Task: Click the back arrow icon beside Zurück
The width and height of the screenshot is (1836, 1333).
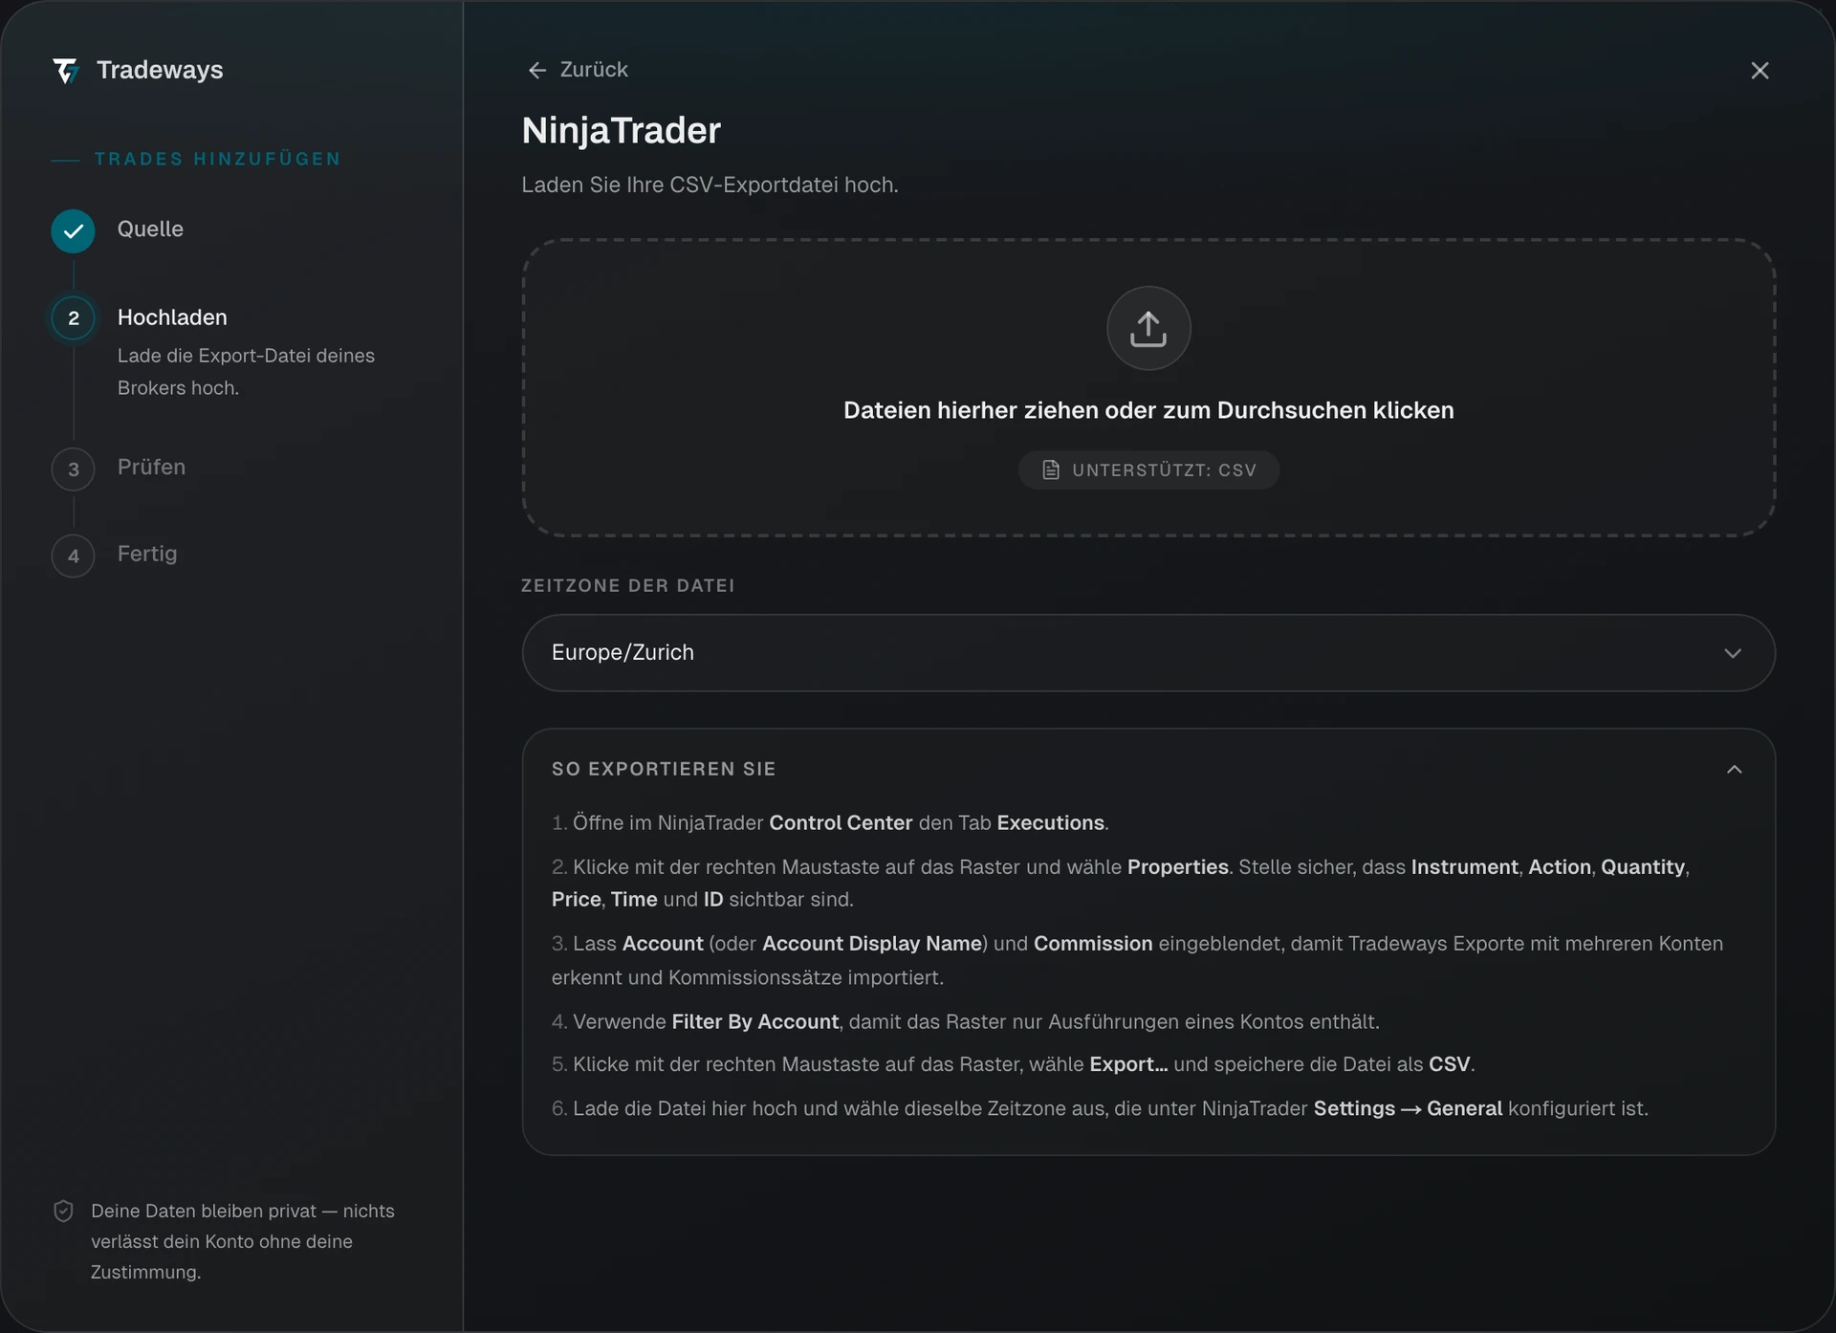Action: tap(537, 70)
